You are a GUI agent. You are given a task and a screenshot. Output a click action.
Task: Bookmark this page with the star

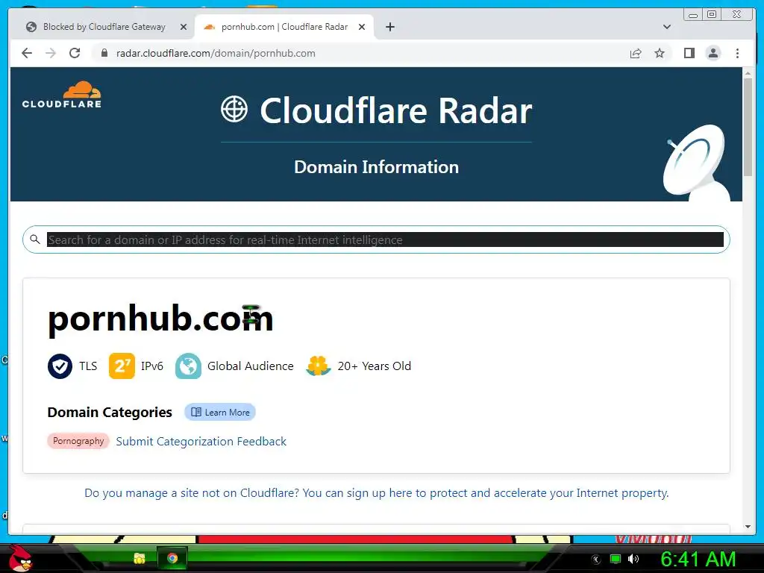pyautogui.click(x=660, y=53)
